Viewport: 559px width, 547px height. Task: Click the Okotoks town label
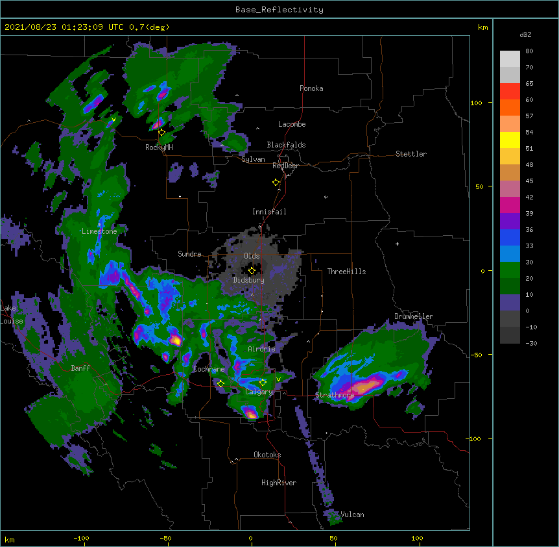pos(267,455)
